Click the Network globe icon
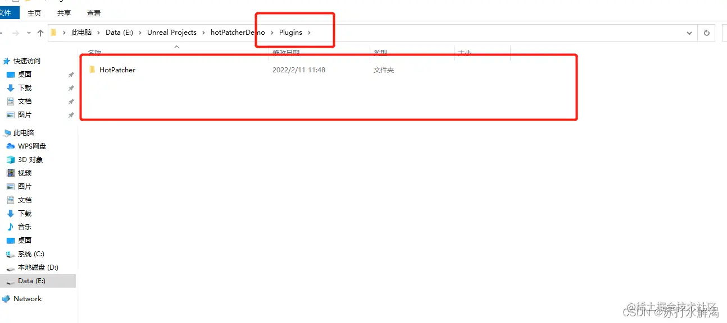 (x=6, y=299)
